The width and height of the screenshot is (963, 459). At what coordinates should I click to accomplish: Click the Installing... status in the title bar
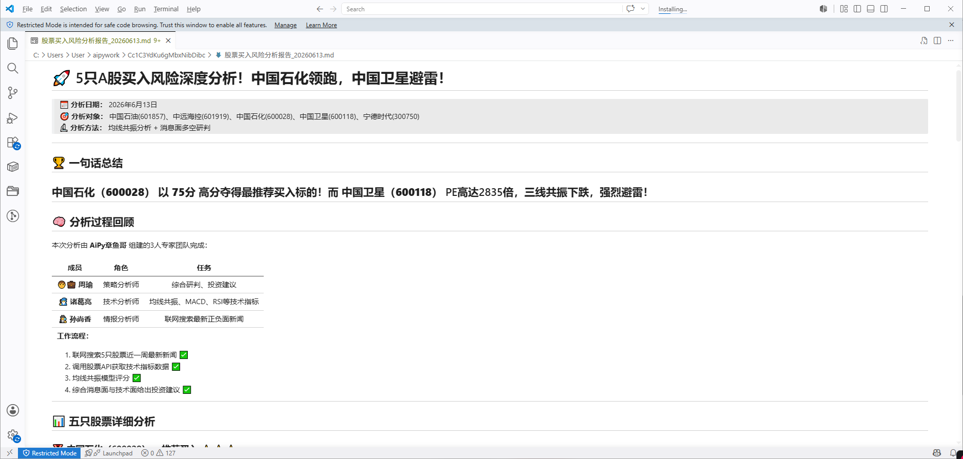[x=673, y=9]
